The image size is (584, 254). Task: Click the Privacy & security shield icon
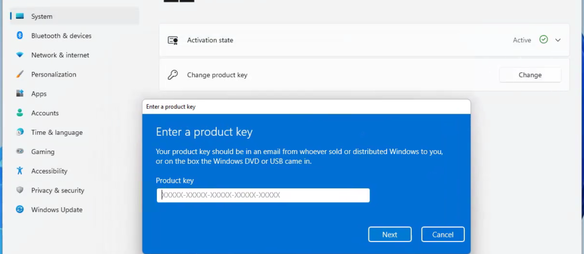click(20, 190)
